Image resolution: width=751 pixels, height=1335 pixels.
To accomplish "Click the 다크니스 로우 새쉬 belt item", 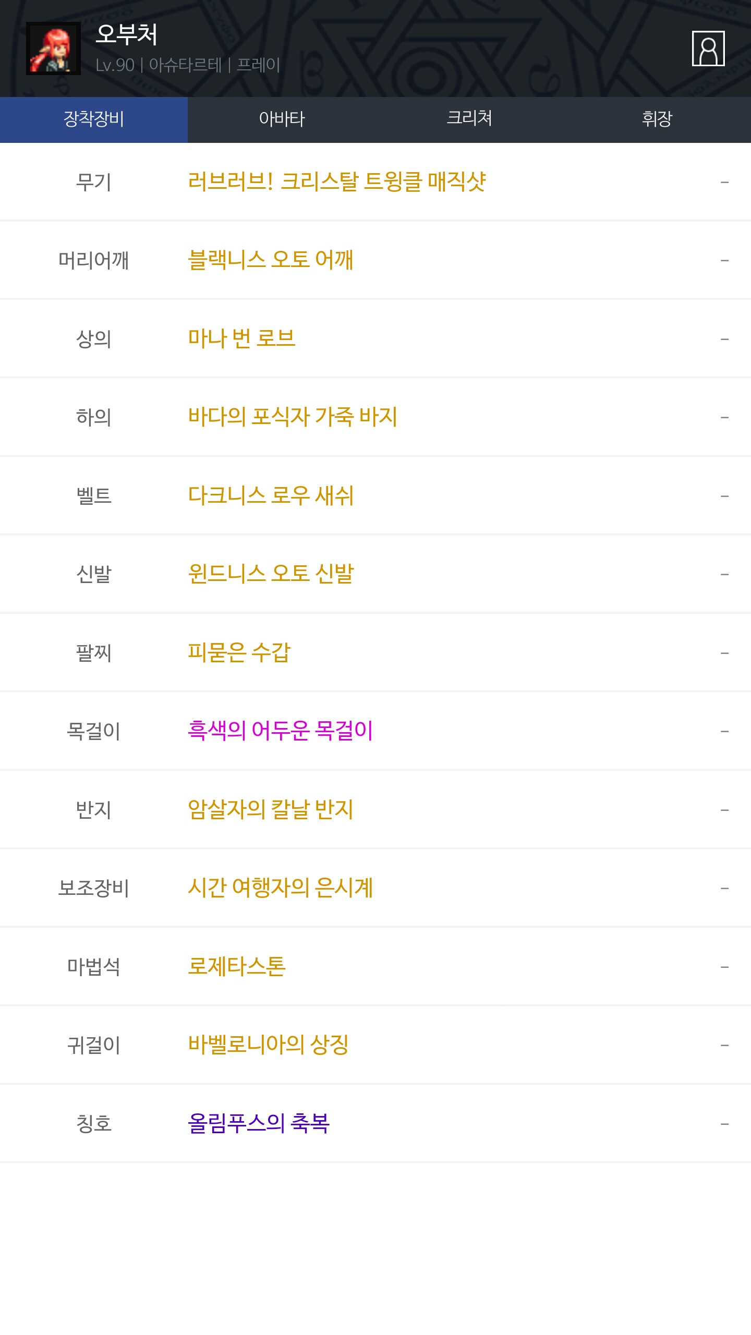I will click(271, 495).
